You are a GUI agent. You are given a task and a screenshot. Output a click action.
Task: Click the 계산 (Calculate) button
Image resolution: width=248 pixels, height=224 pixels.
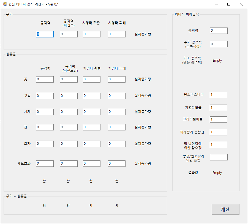[225, 209]
